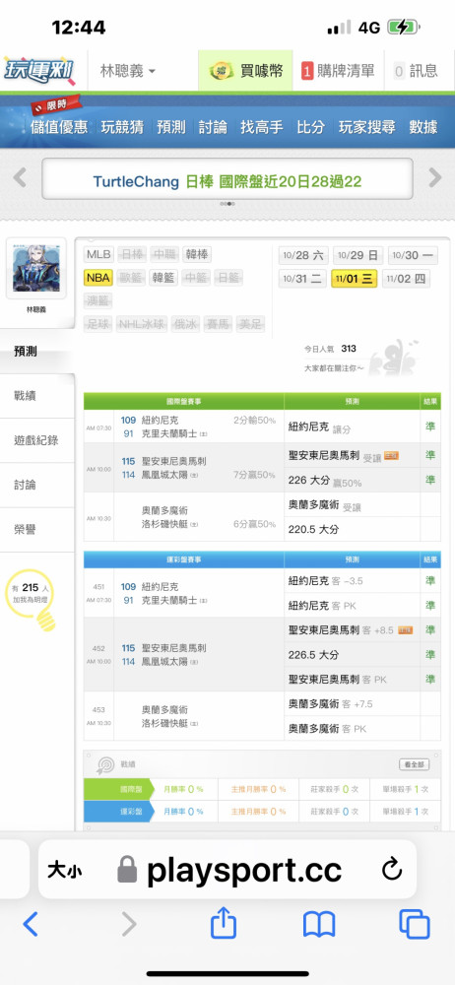Open the Safari tabs overview icon

415,925
